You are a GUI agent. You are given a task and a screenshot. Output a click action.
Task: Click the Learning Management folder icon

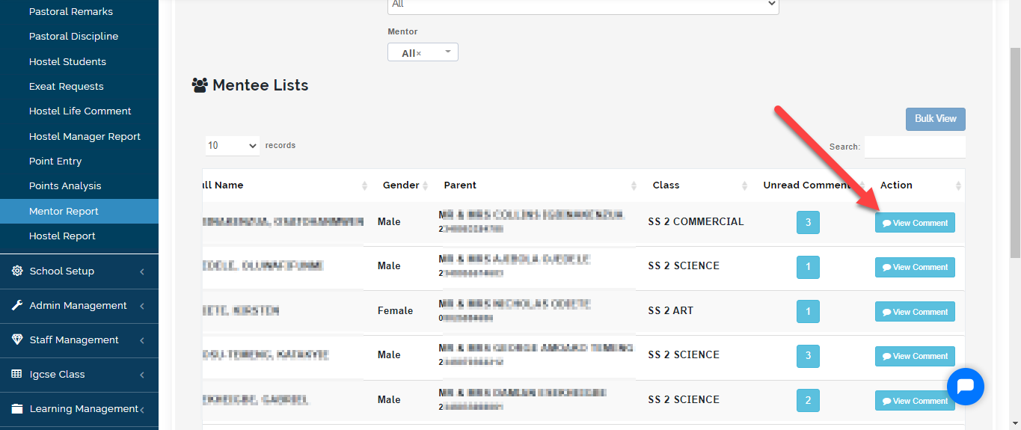point(17,408)
